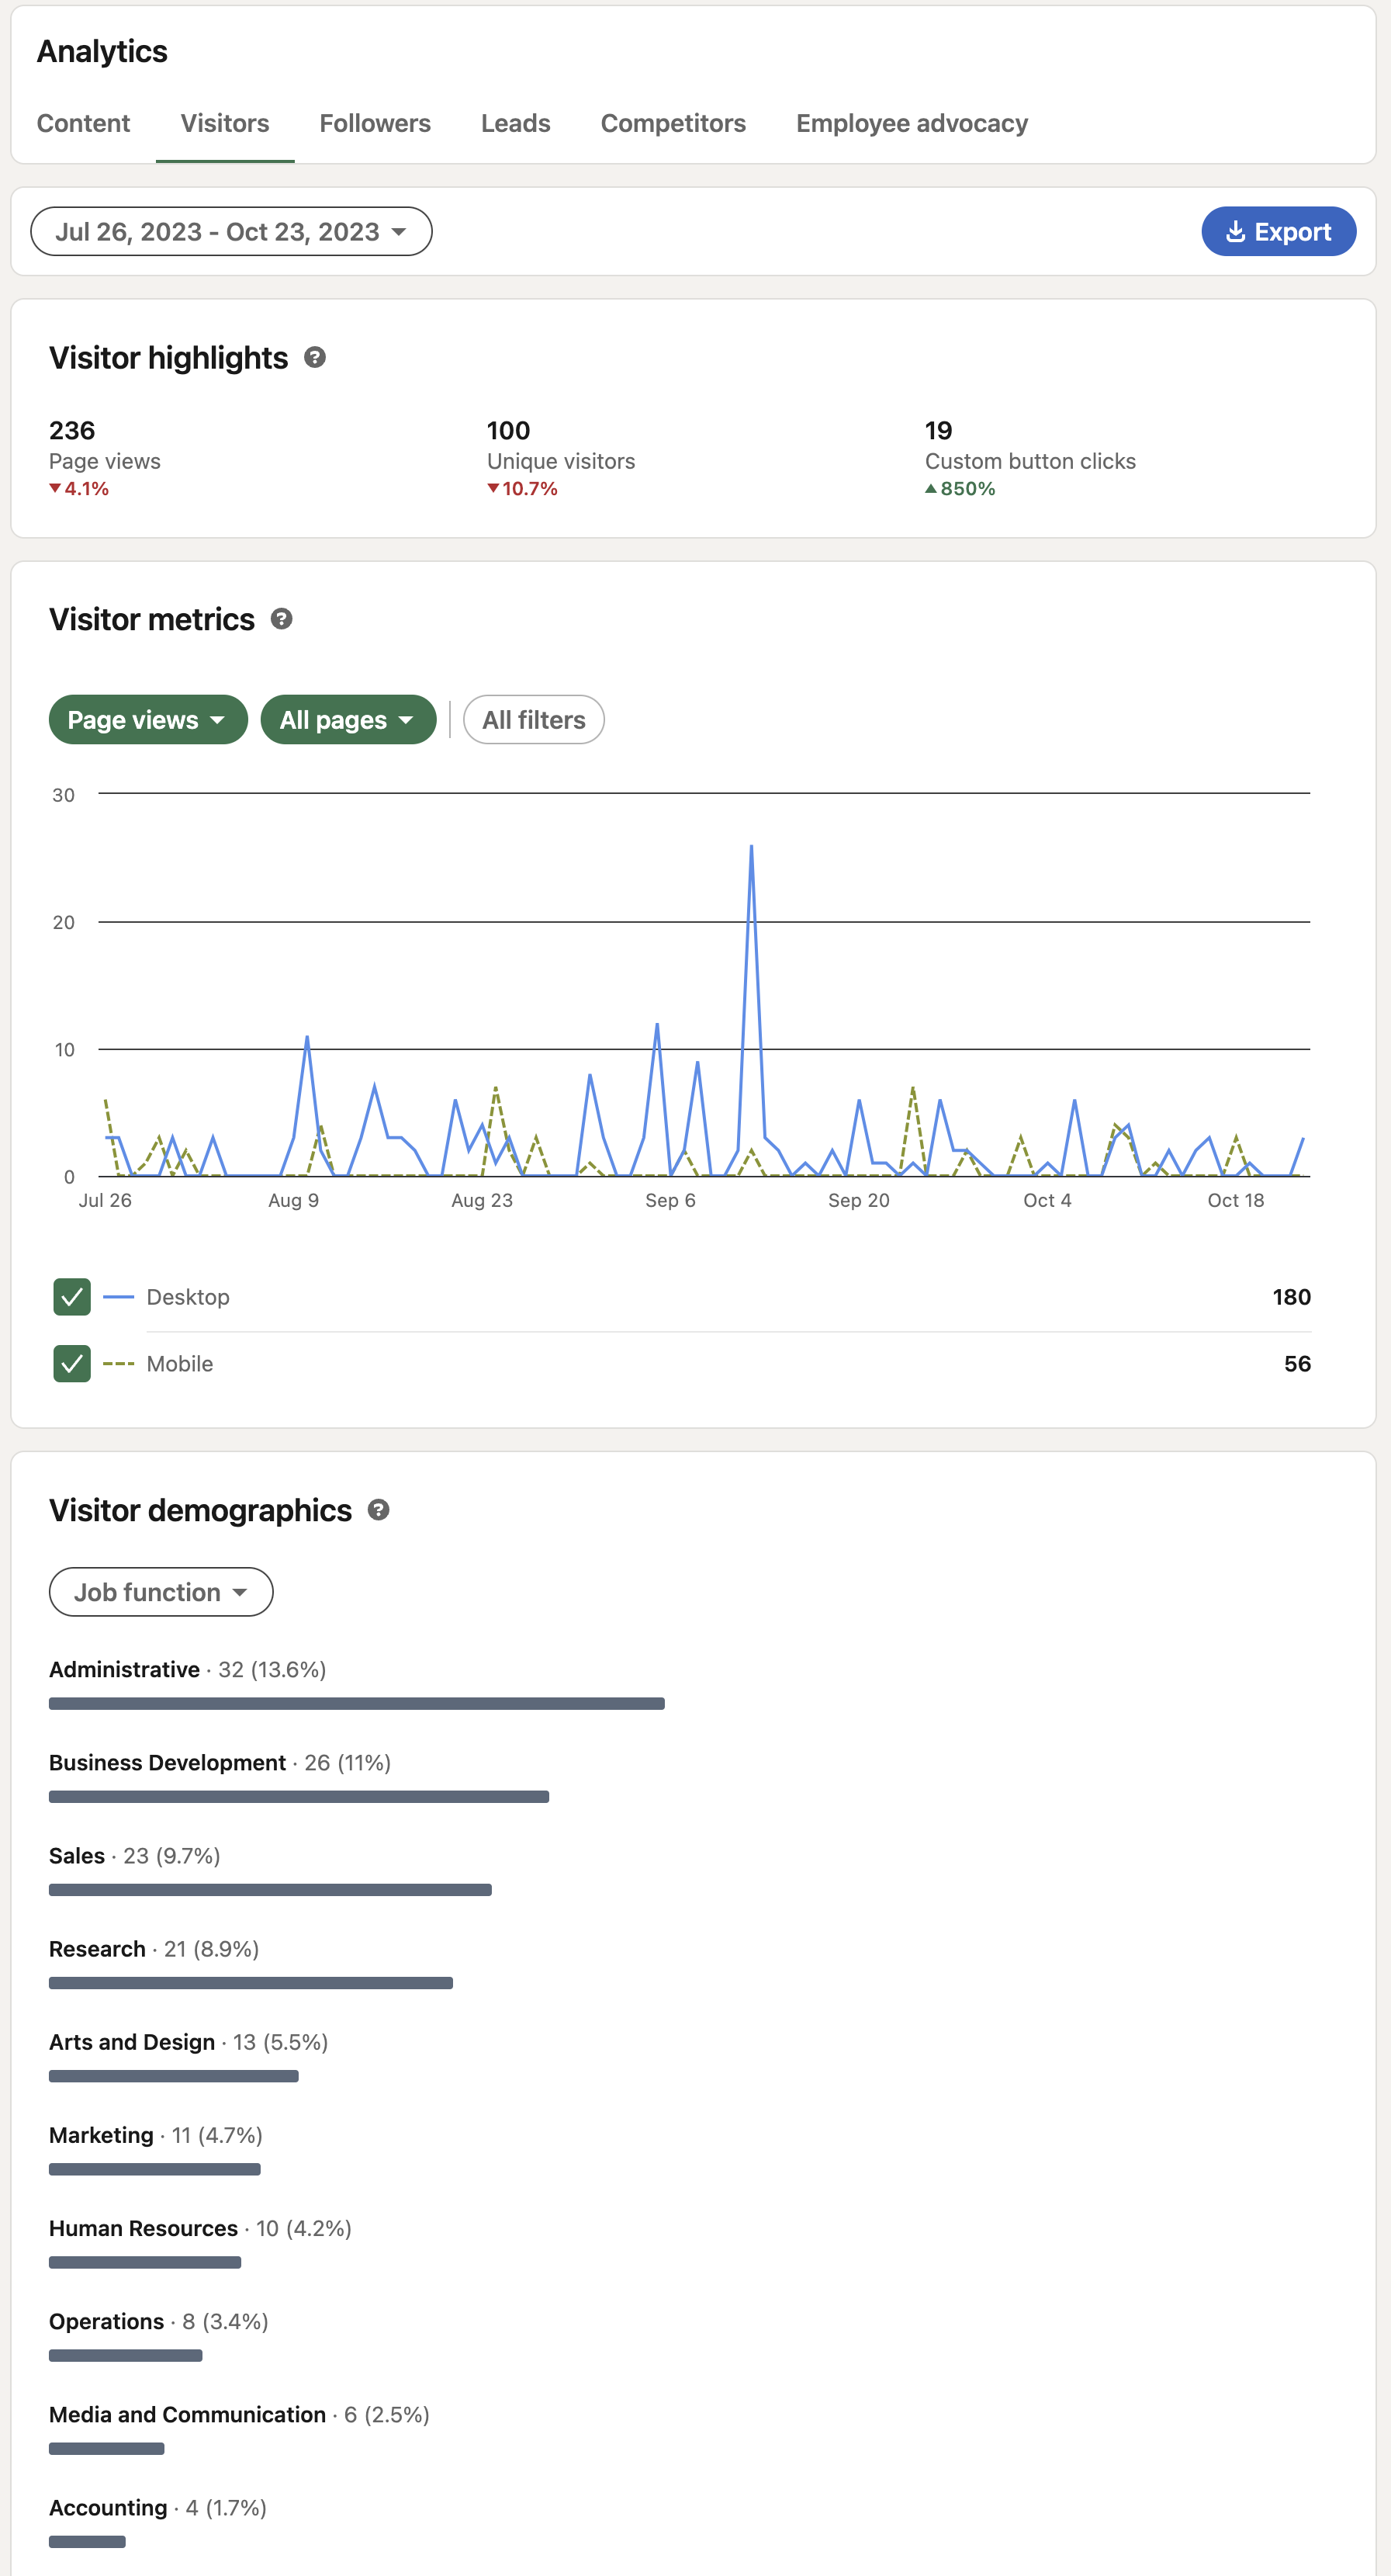Click the Visitor highlights help icon
Image resolution: width=1391 pixels, height=2576 pixels.
click(x=315, y=357)
